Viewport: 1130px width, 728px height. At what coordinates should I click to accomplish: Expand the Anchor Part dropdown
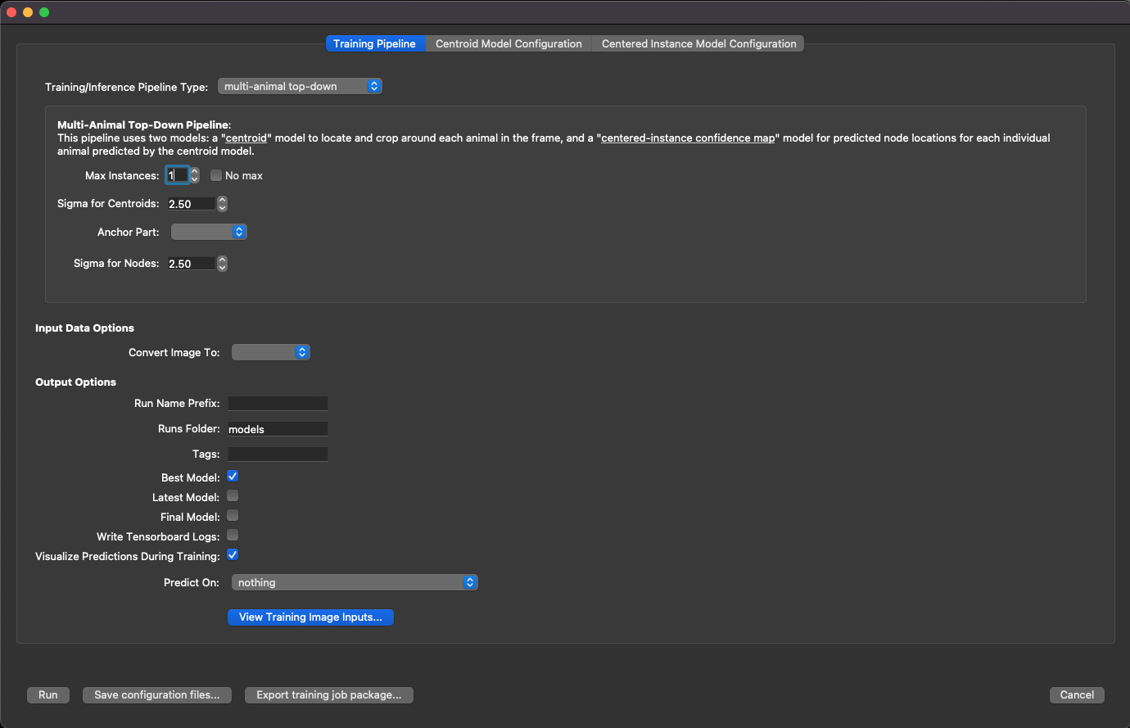click(209, 233)
